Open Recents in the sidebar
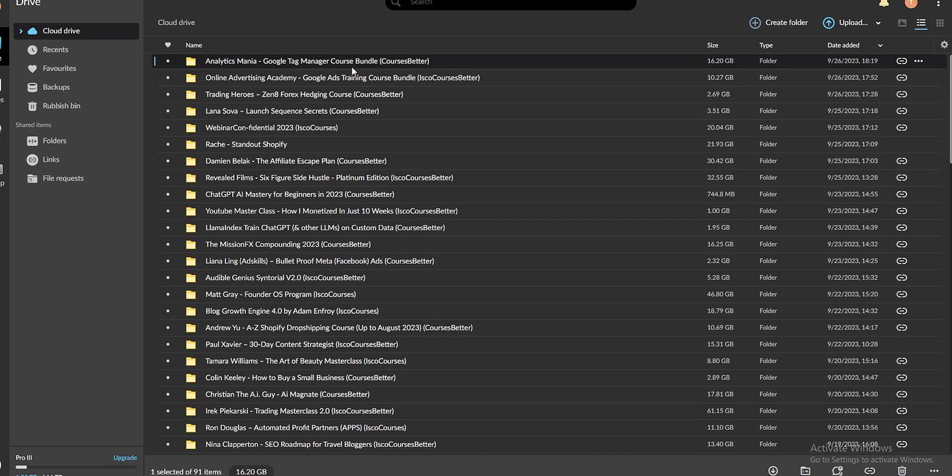The image size is (952, 476). click(56, 50)
